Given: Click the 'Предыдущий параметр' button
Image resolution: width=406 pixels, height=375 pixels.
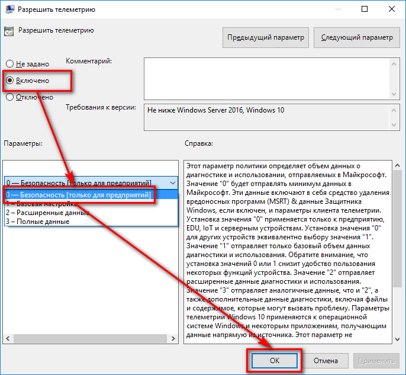Looking at the screenshot, I should [x=265, y=37].
